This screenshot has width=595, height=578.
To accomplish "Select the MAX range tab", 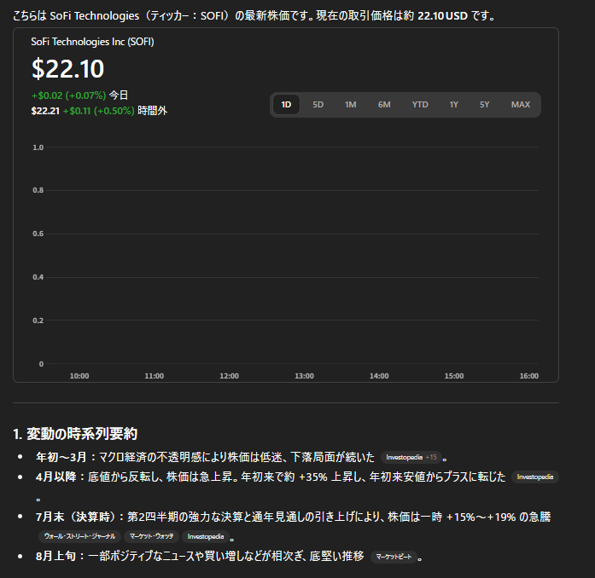I will coord(520,105).
